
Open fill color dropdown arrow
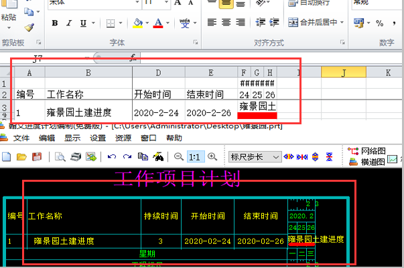coord(147,23)
